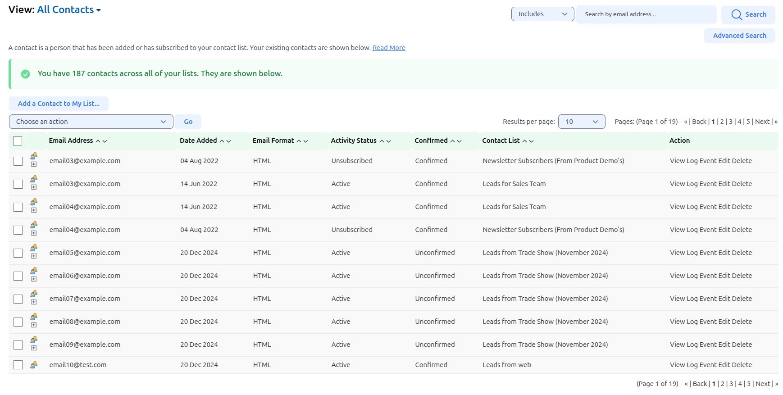Click Back in the pagination below the table

click(x=700, y=384)
